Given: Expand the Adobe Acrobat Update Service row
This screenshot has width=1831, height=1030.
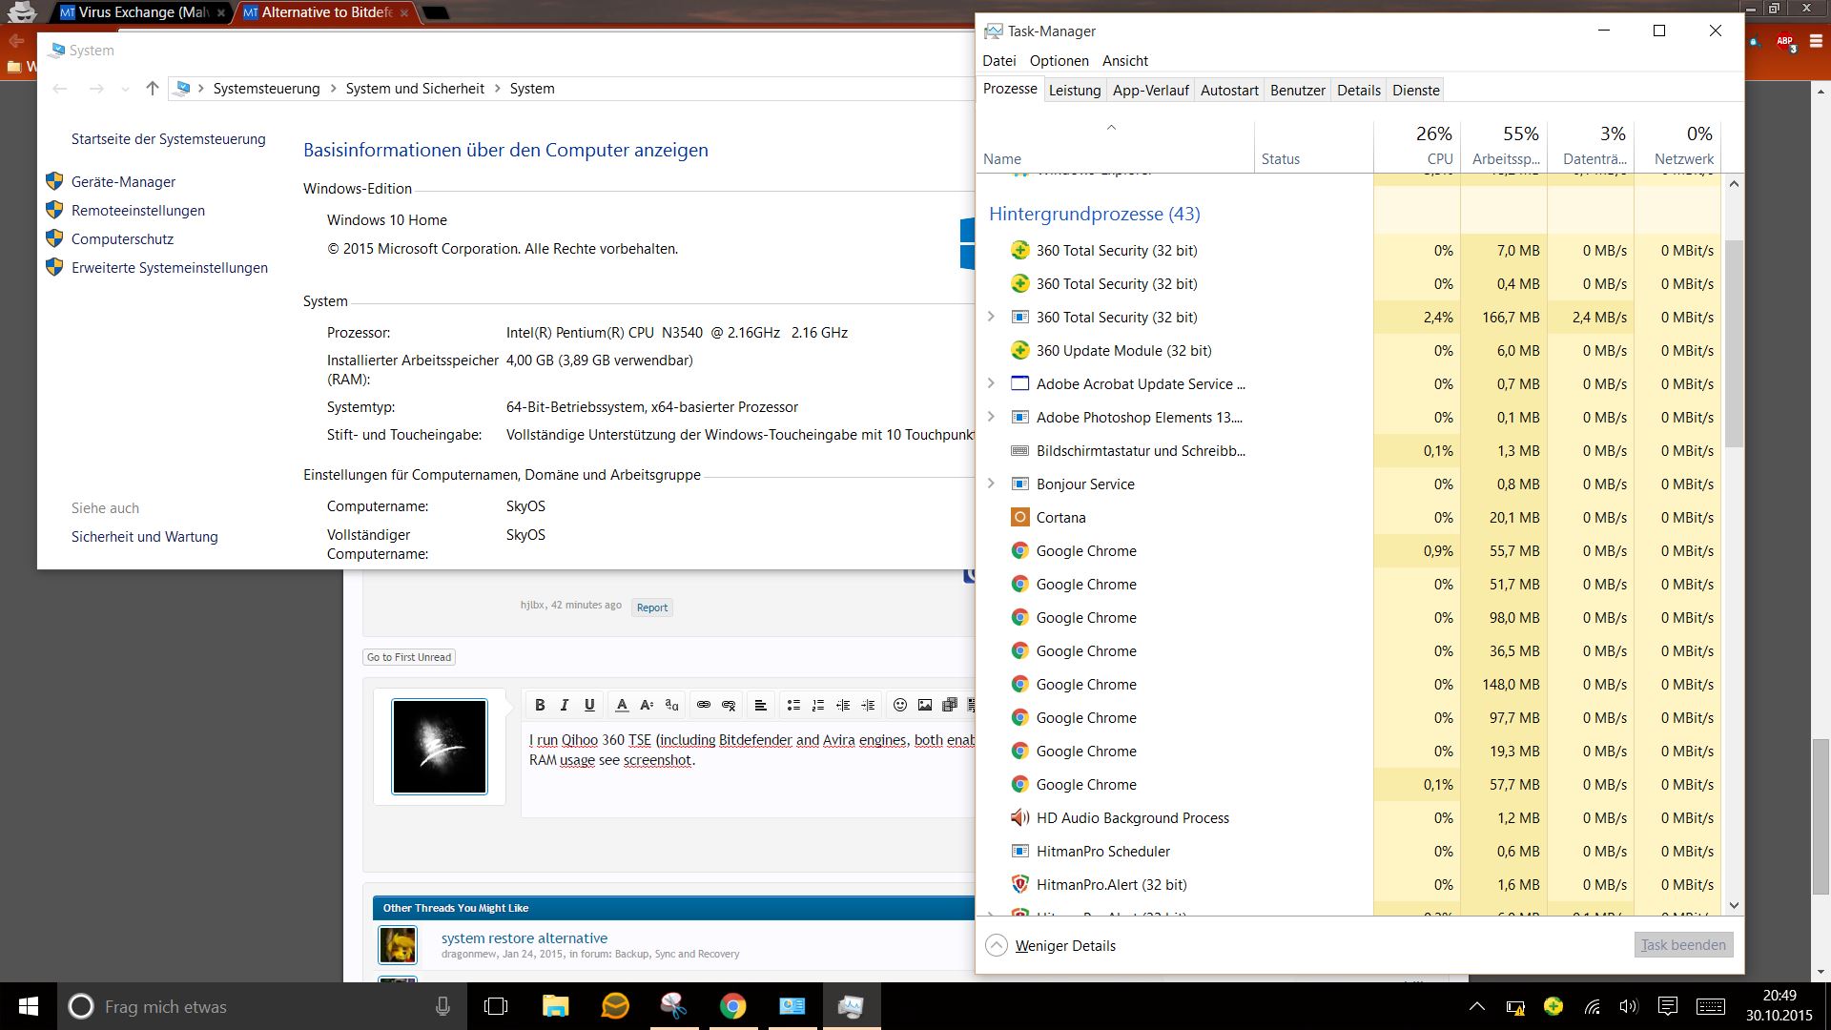Looking at the screenshot, I should pos(991,383).
